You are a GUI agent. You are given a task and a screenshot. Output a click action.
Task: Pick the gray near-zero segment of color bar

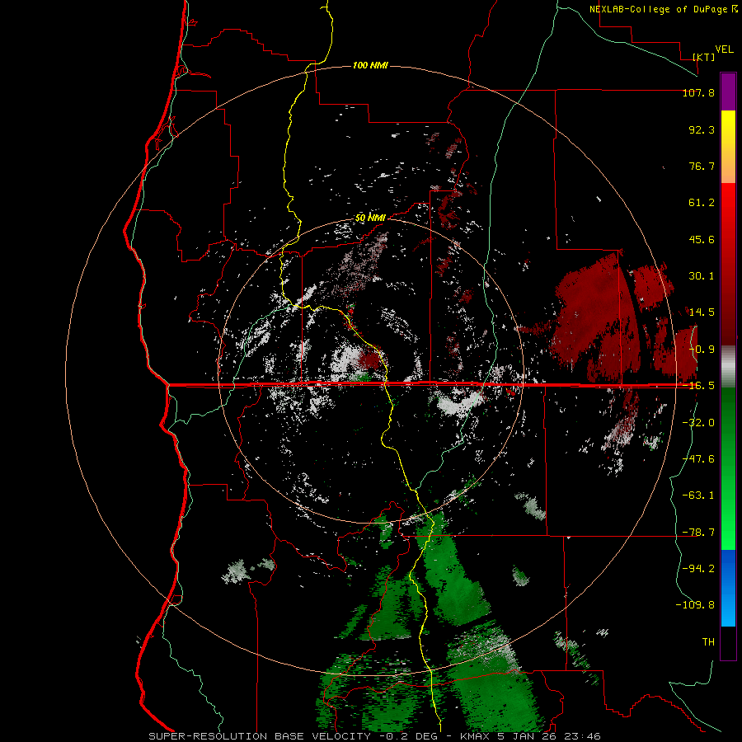tap(728, 367)
